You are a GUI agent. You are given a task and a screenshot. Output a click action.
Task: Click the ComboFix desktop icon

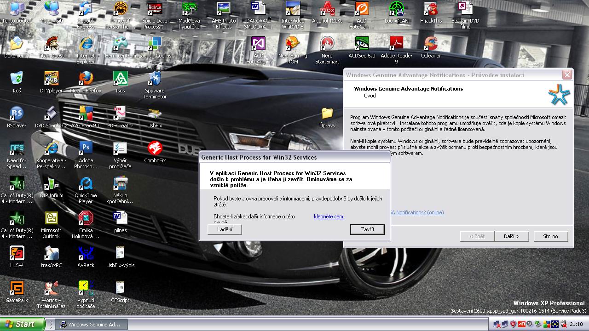tap(155, 148)
